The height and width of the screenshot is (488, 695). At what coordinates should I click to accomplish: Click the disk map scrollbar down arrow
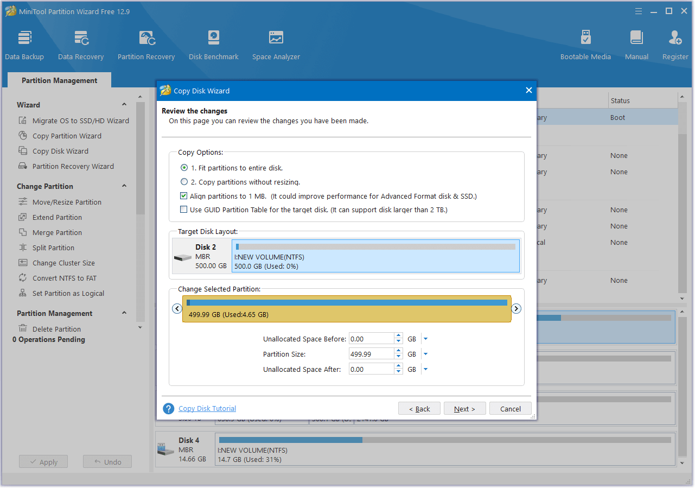coord(683,463)
